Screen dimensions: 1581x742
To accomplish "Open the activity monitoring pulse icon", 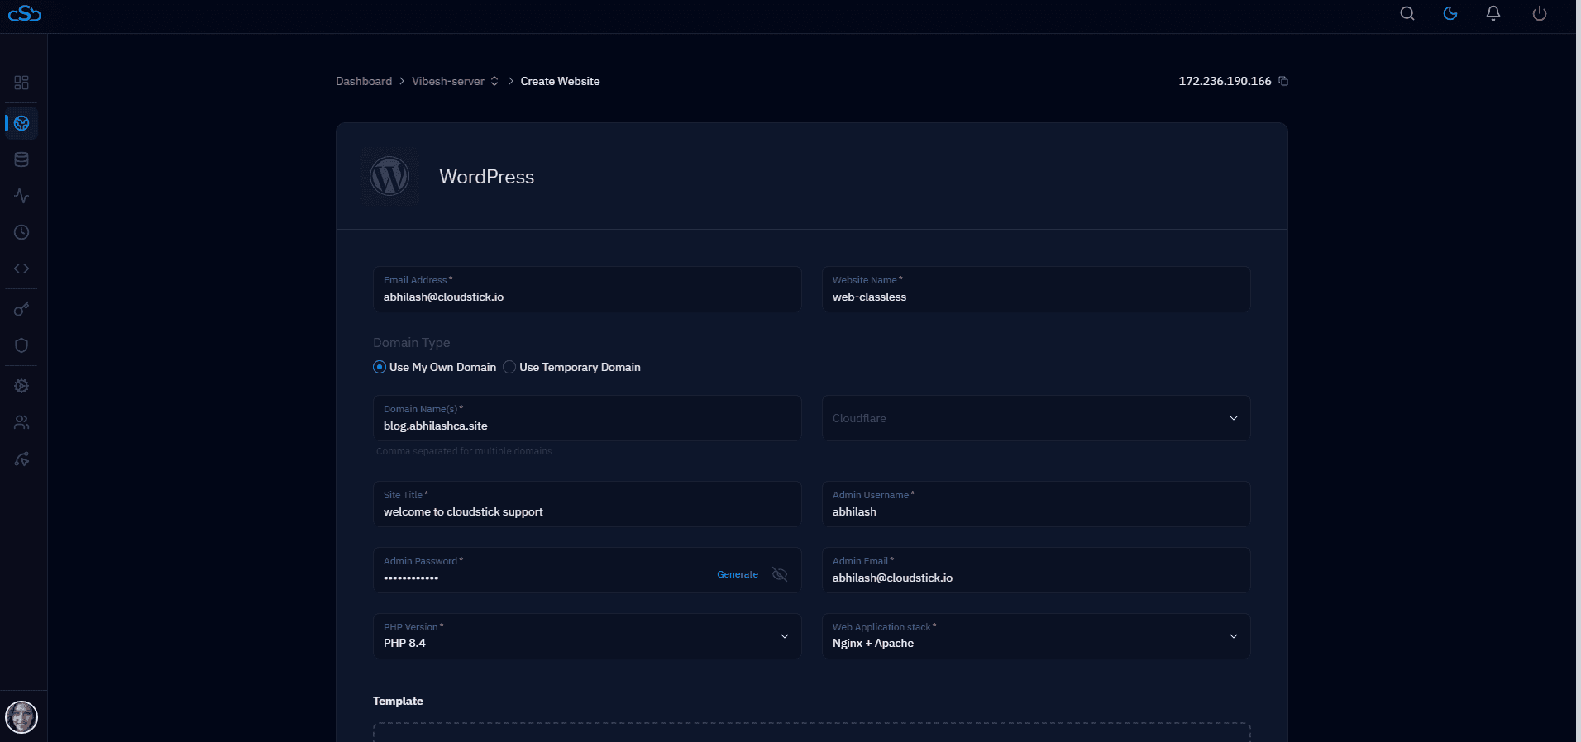I will [x=21, y=196].
